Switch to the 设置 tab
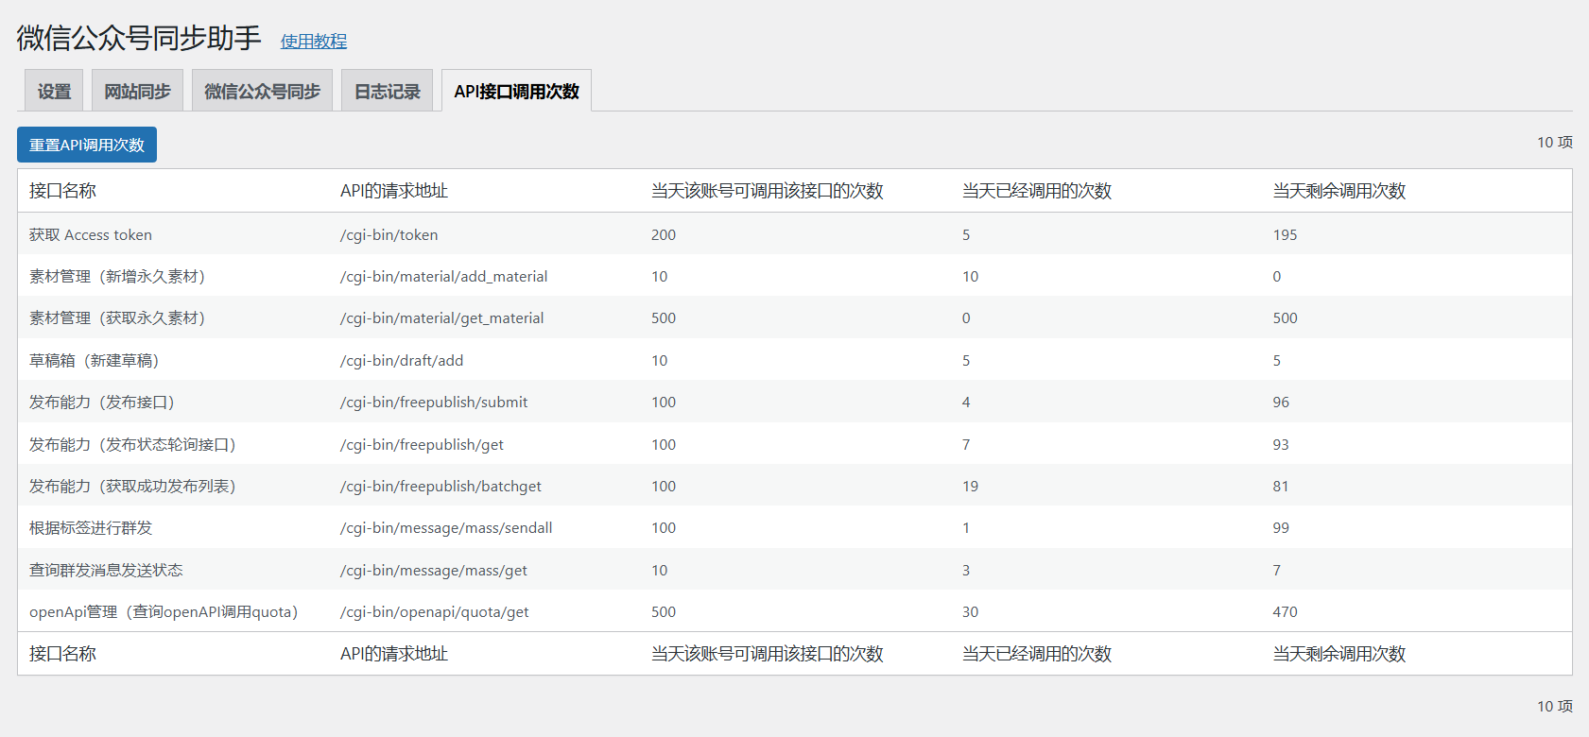Viewport: 1589px width, 737px height. pos(54,91)
